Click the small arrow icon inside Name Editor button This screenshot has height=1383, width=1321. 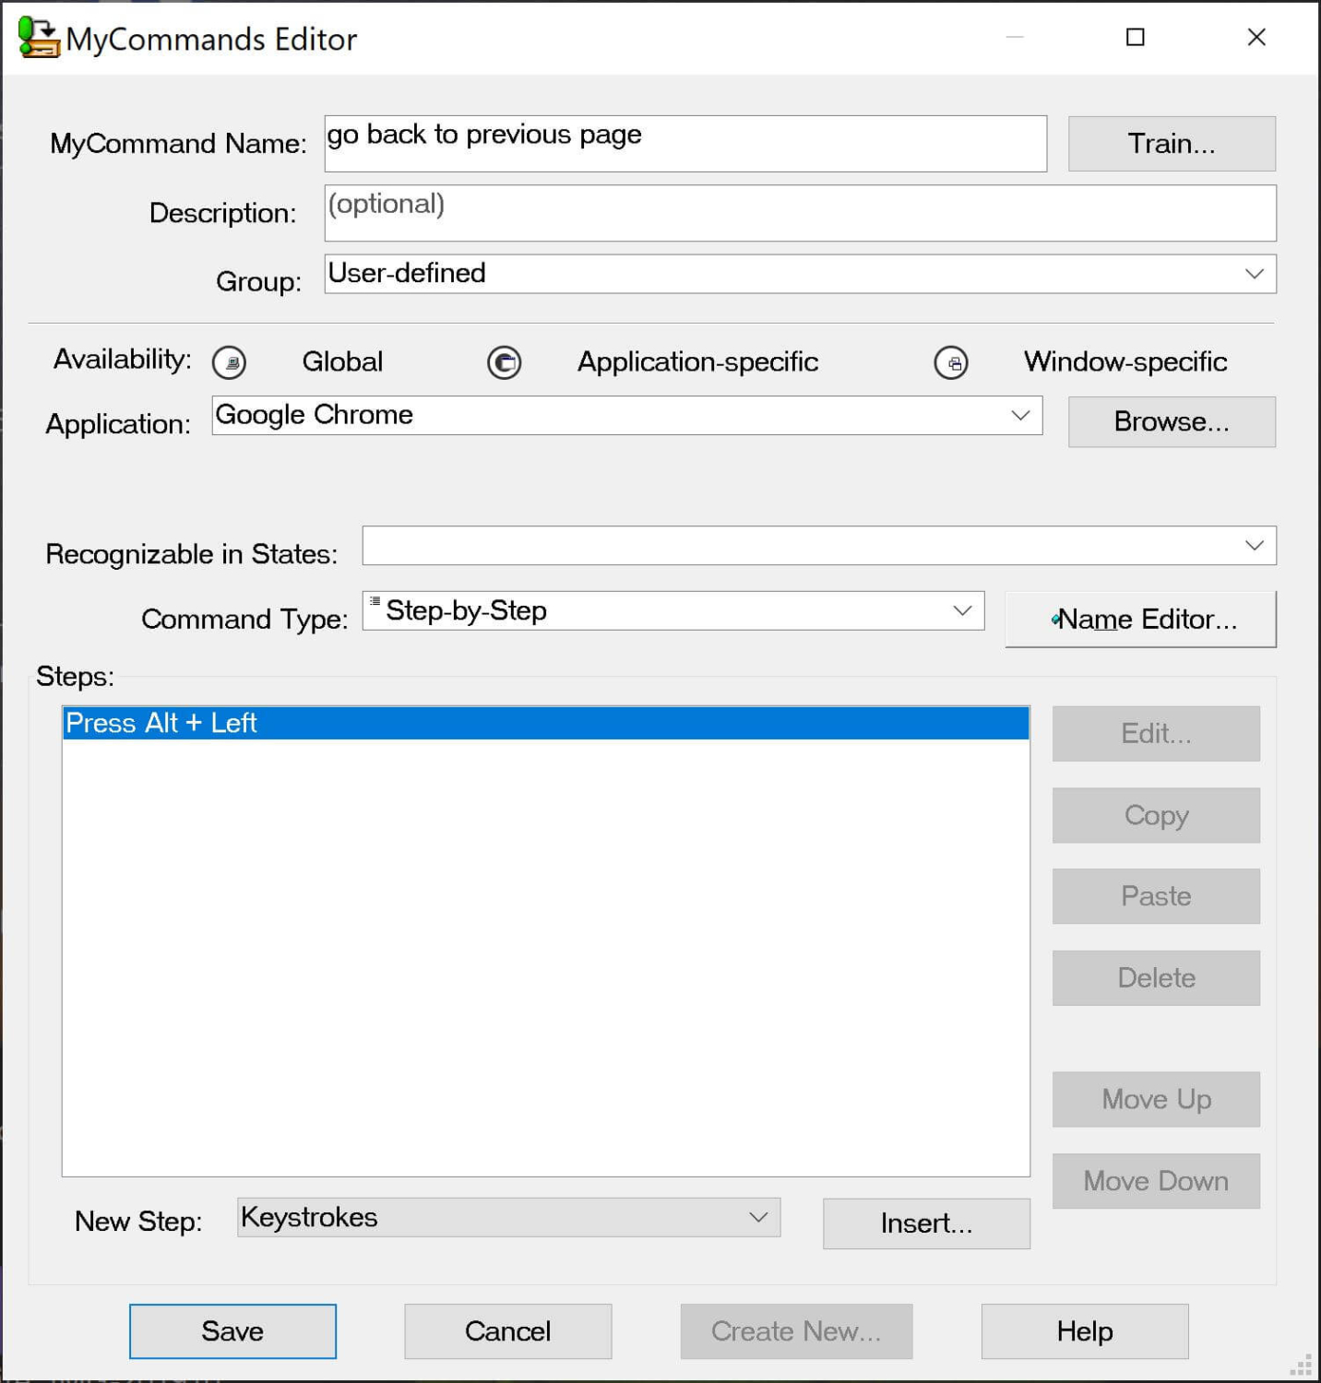[x=1055, y=619]
